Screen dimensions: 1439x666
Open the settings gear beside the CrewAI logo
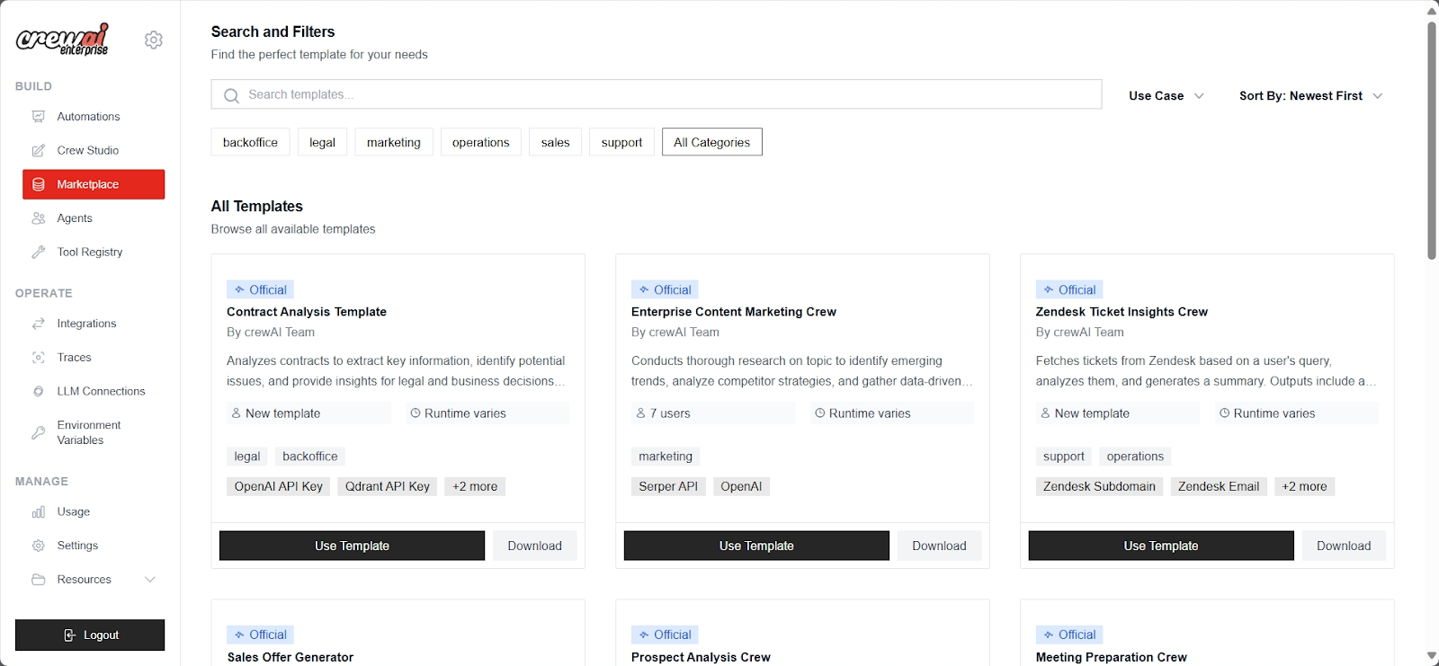[154, 40]
